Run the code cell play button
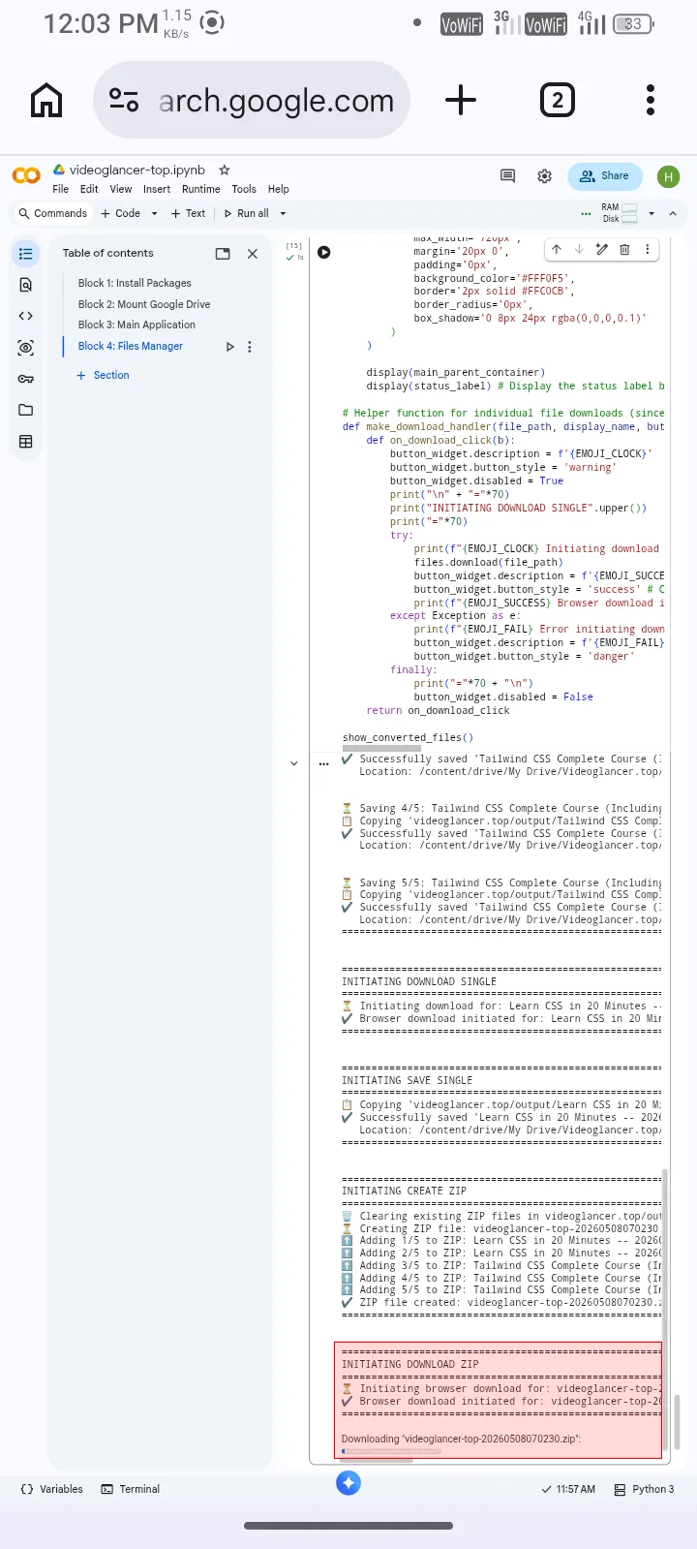Screen dimensions: 697x1549 click(324, 252)
